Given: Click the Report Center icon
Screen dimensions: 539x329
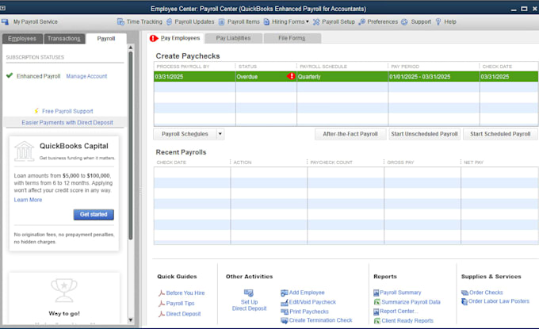Looking at the screenshot, I should click(x=376, y=312).
